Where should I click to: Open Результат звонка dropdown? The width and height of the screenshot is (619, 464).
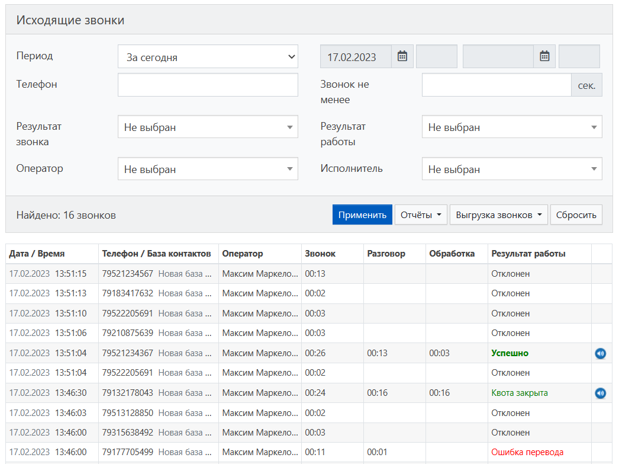pos(208,127)
